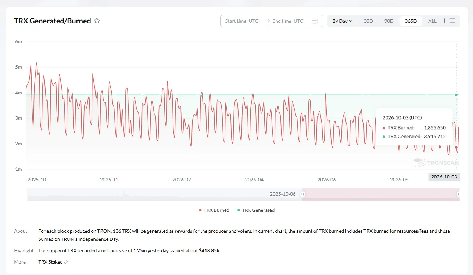Switch to the ALL range tab
The width and height of the screenshot is (473, 275).
click(432, 21)
